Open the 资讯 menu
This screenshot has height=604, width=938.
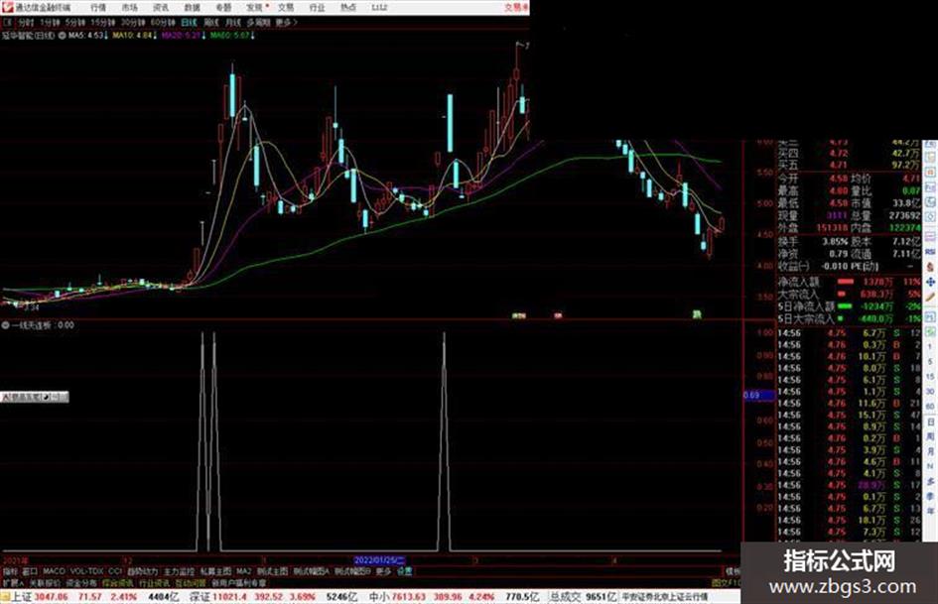click(x=161, y=7)
